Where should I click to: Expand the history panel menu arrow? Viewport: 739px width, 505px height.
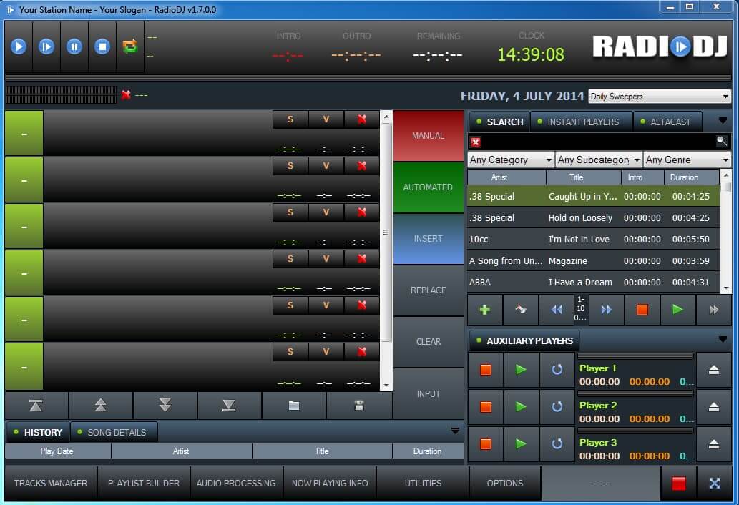(455, 431)
